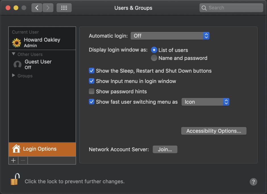Select Name and password radio button
Image resolution: width=267 pixels, height=194 pixels.
(154, 58)
